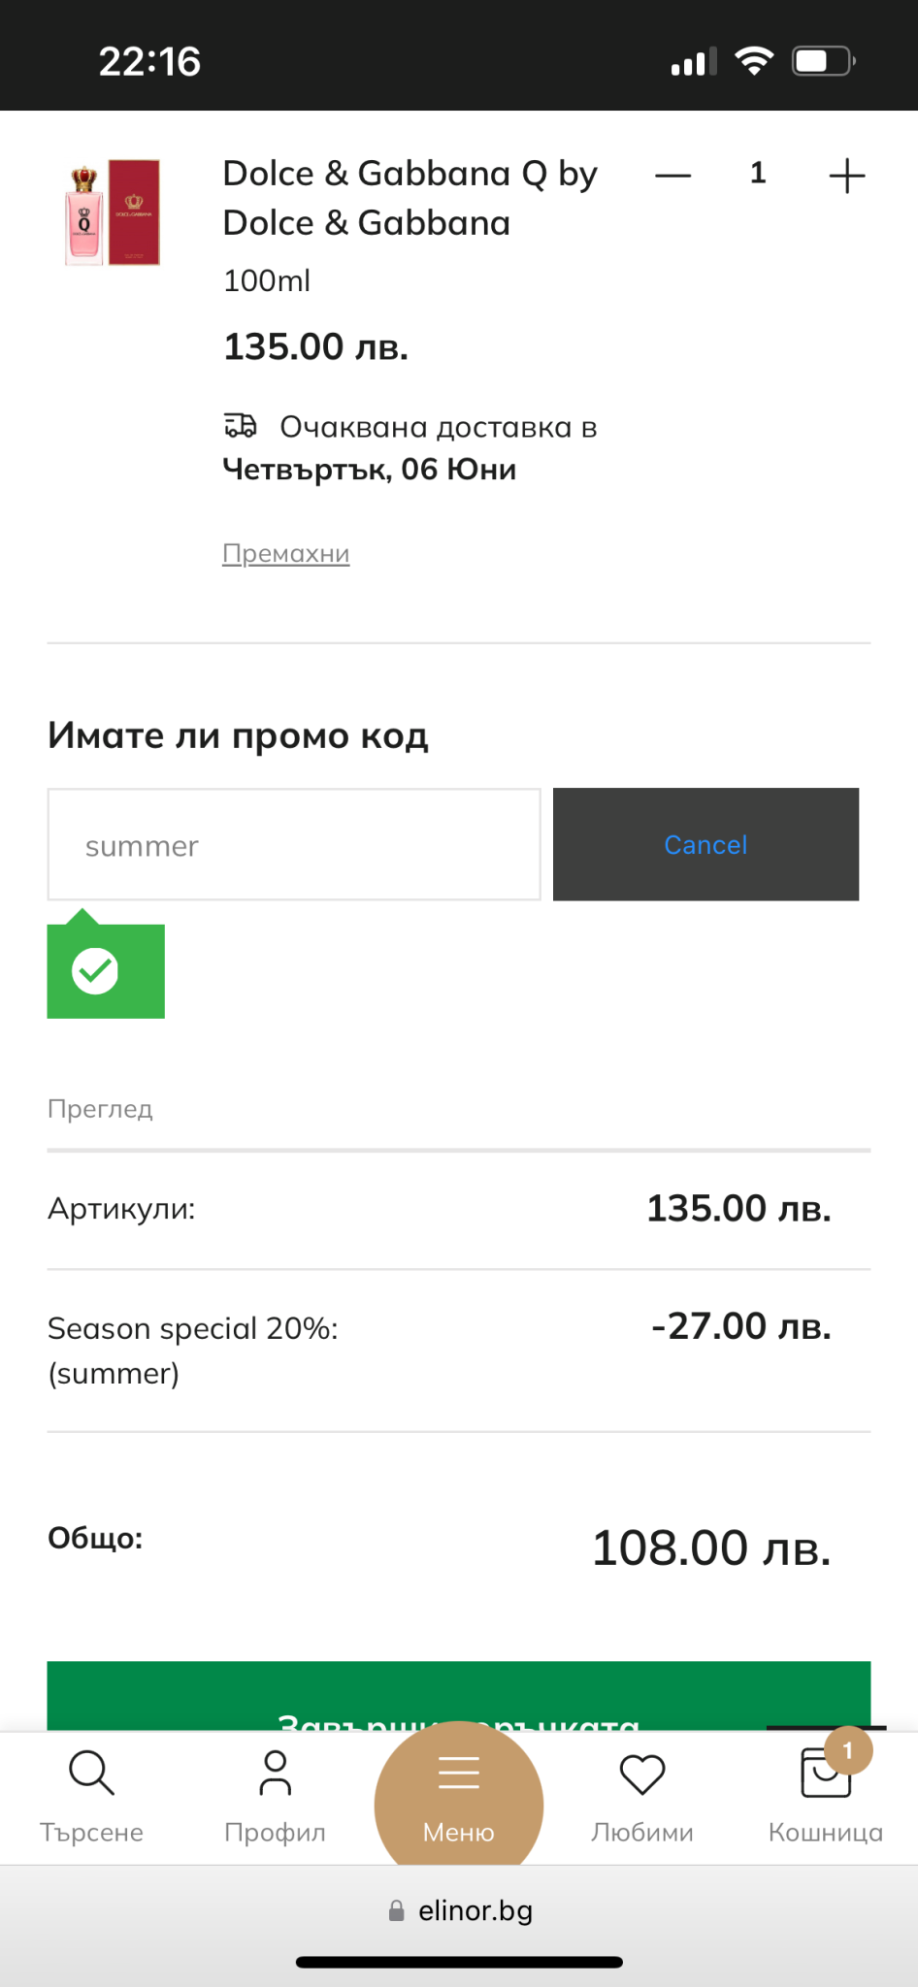Open the round Меню button
The width and height of the screenshot is (918, 1987).
[458, 1797]
